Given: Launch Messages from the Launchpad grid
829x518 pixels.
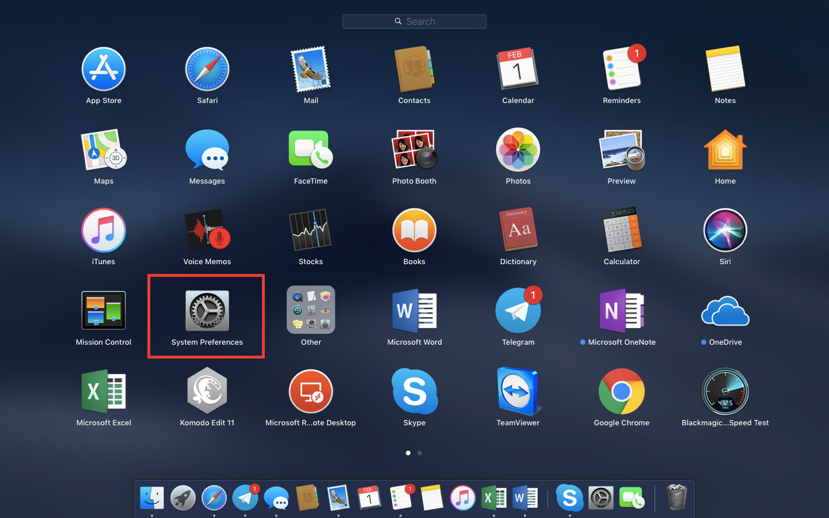Looking at the screenshot, I should click(207, 150).
